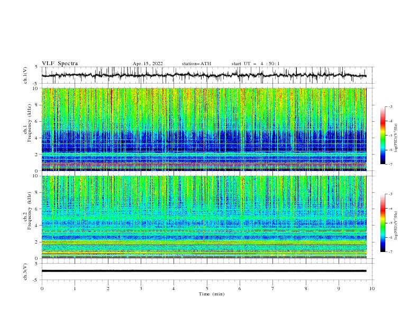Click the "-7" label on ch.2 color bar

click(x=390, y=252)
